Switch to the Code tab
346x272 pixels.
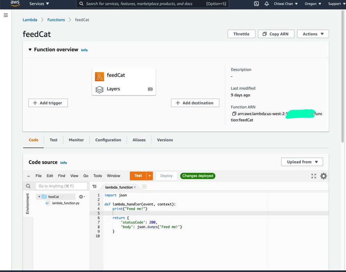click(x=33, y=140)
